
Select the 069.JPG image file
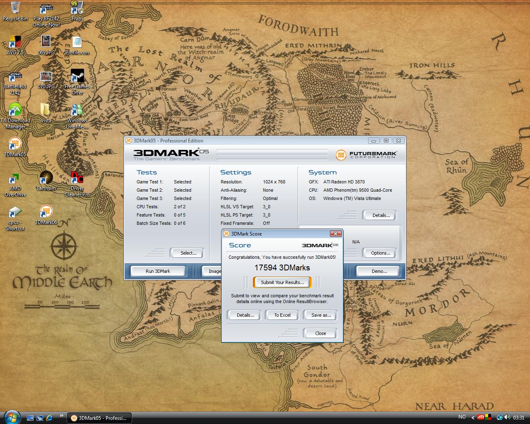(46, 45)
